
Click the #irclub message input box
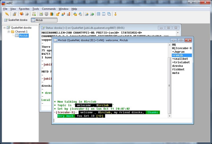(x=123, y=120)
